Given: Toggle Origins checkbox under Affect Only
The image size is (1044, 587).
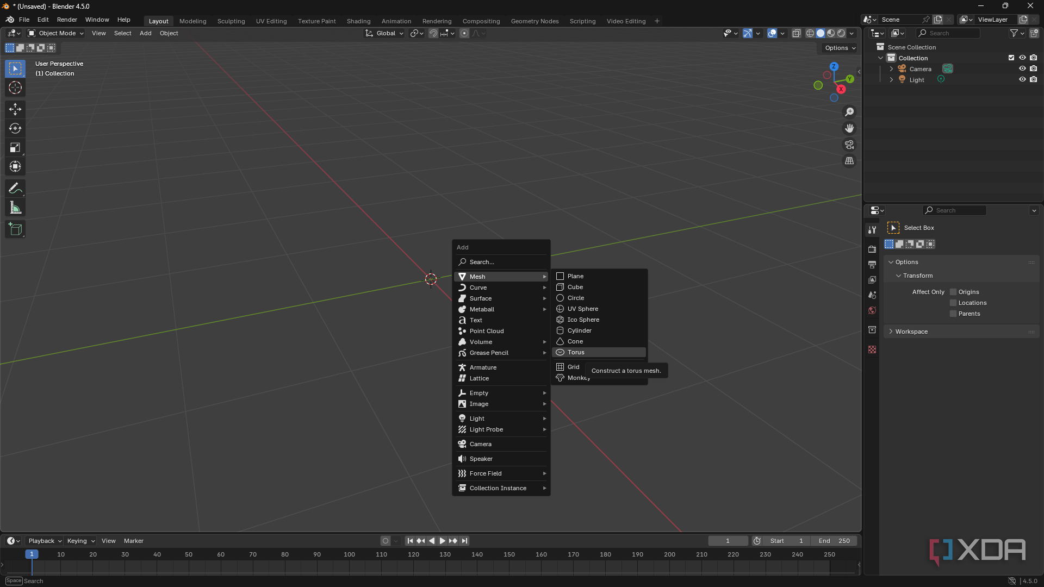Looking at the screenshot, I should coord(953,292).
